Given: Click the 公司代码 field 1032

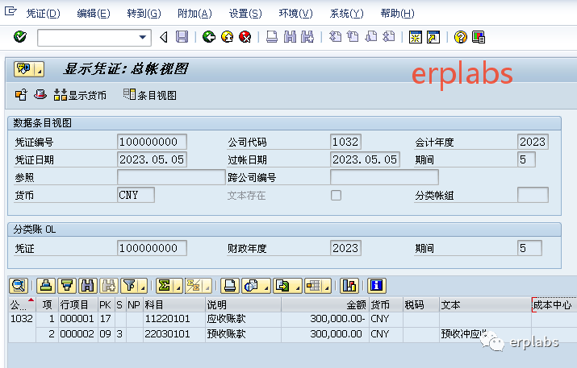Looking at the screenshot, I should click(345, 142).
